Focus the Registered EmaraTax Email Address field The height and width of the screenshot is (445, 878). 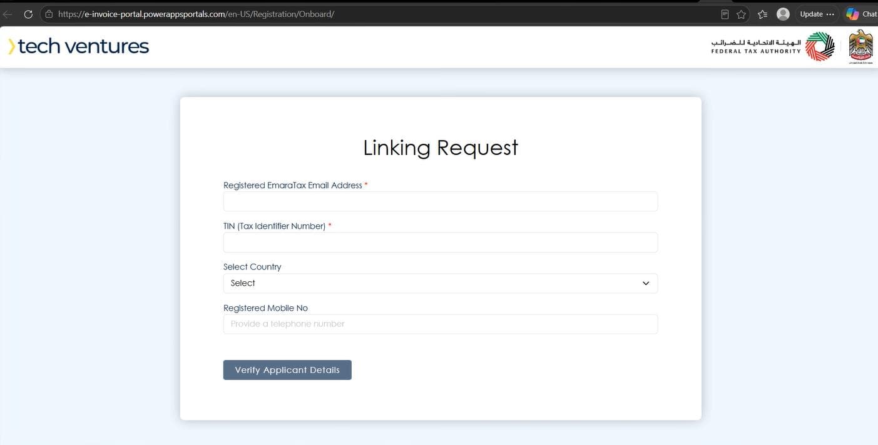coord(441,201)
